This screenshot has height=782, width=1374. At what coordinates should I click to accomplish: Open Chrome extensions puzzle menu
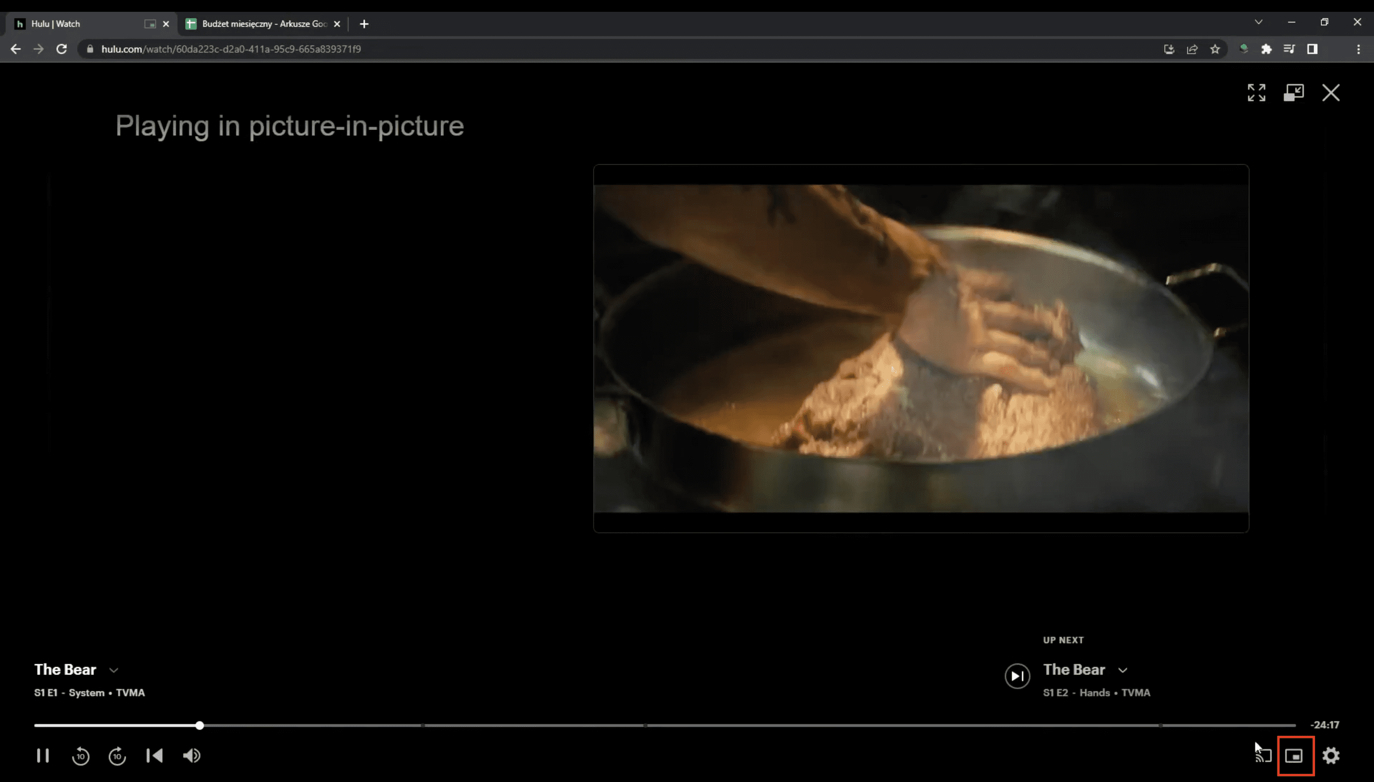point(1267,49)
